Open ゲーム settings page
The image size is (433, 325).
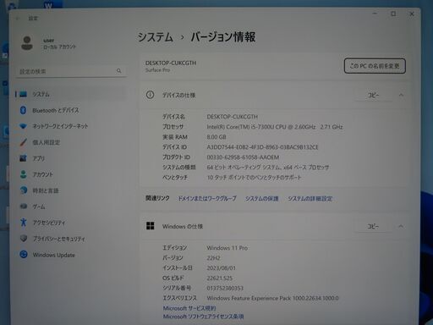pos(70,207)
